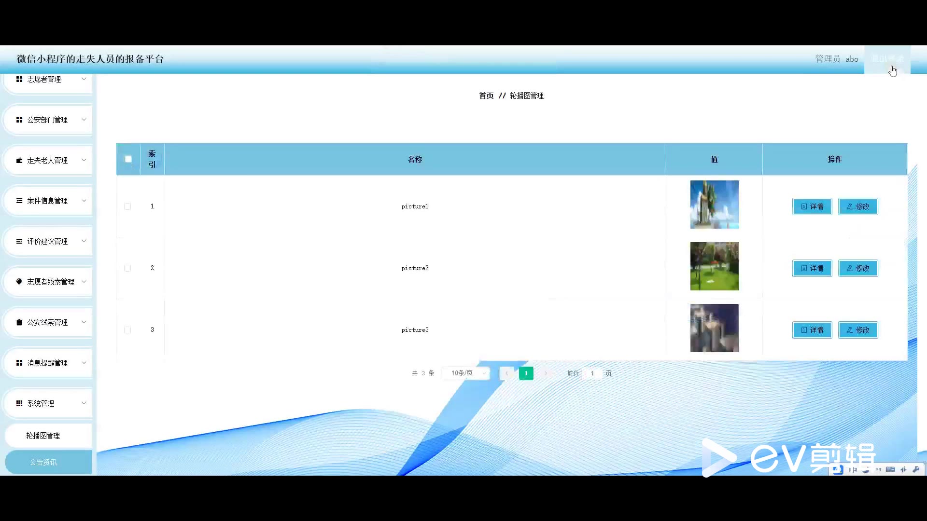Click the 操作 column header
The height and width of the screenshot is (521, 927).
tap(835, 159)
